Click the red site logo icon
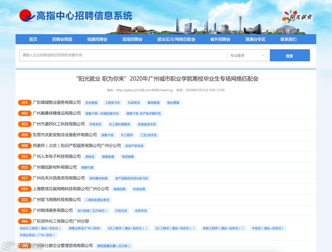Image resolution: width=332 pixels, height=252 pixels. coord(27,15)
